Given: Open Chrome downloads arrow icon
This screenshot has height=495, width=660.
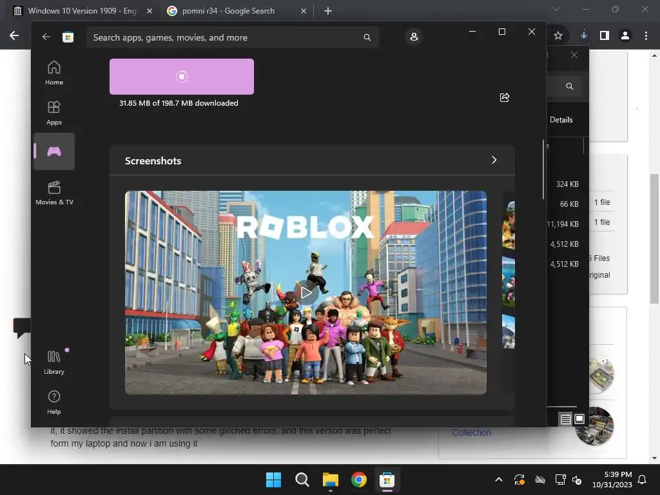Looking at the screenshot, I should click(x=583, y=36).
